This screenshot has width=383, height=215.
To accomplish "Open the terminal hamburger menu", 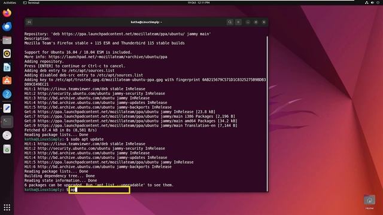I will pos(238,22).
